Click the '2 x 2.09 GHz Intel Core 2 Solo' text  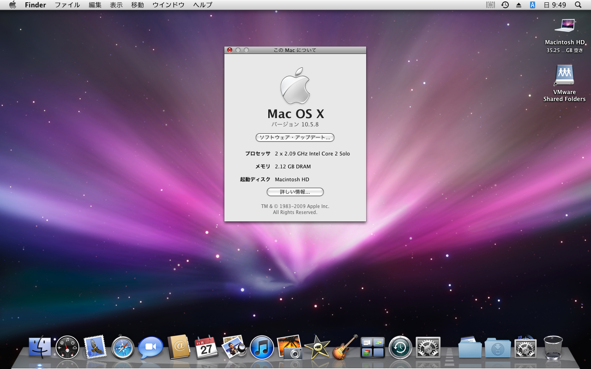click(x=312, y=154)
